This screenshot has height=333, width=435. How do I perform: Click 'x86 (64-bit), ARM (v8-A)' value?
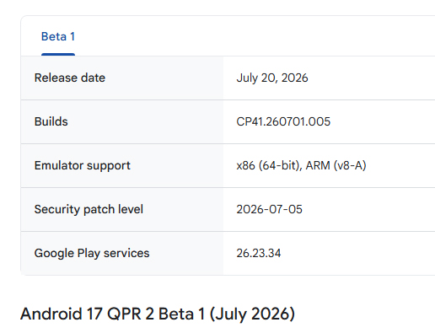click(x=301, y=165)
